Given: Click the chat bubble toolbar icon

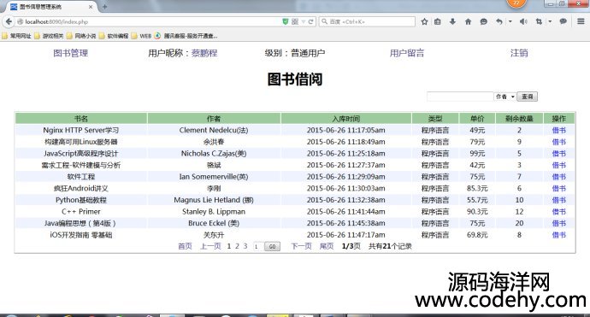Looking at the screenshot, I should tap(483, 22).
